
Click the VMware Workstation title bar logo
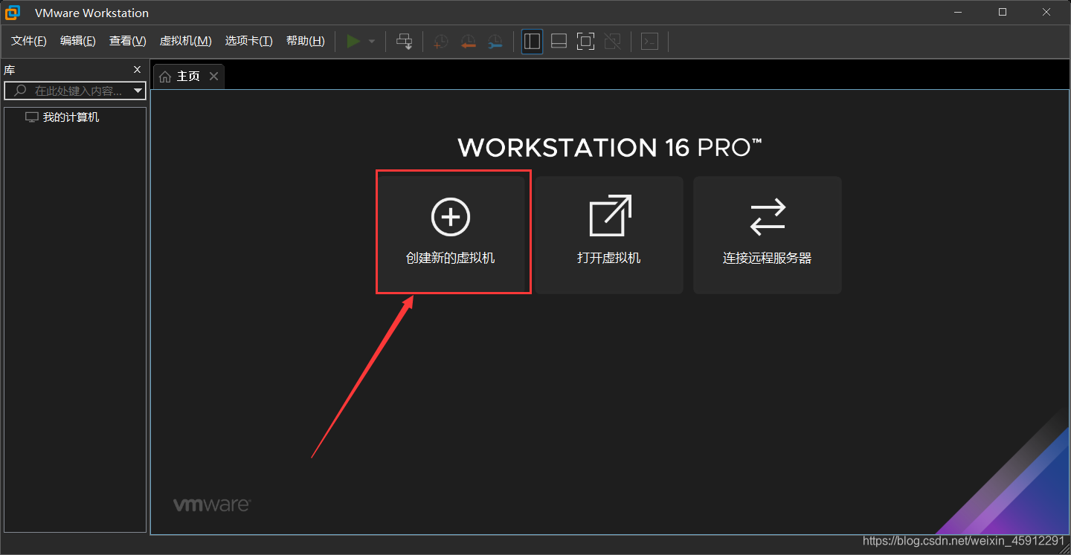coord(13,13)
